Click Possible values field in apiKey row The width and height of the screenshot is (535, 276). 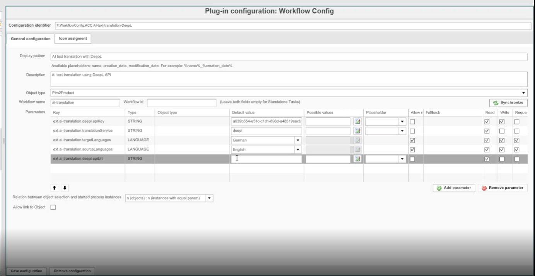(328, 122)
